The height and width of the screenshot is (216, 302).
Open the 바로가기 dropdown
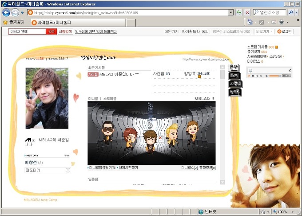coord(264,32)
